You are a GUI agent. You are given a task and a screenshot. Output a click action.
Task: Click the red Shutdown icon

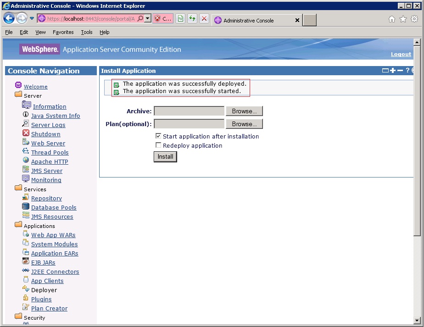26,133
